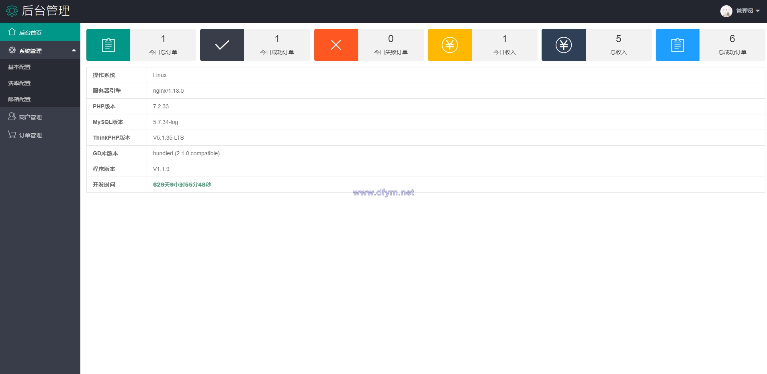Click the 今日总订单 count card
767x374 pixels.
click(163, 45)
